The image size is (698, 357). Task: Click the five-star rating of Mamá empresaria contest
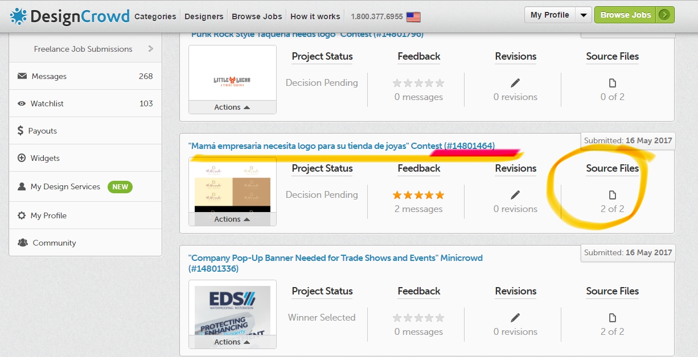pos(418,195)
